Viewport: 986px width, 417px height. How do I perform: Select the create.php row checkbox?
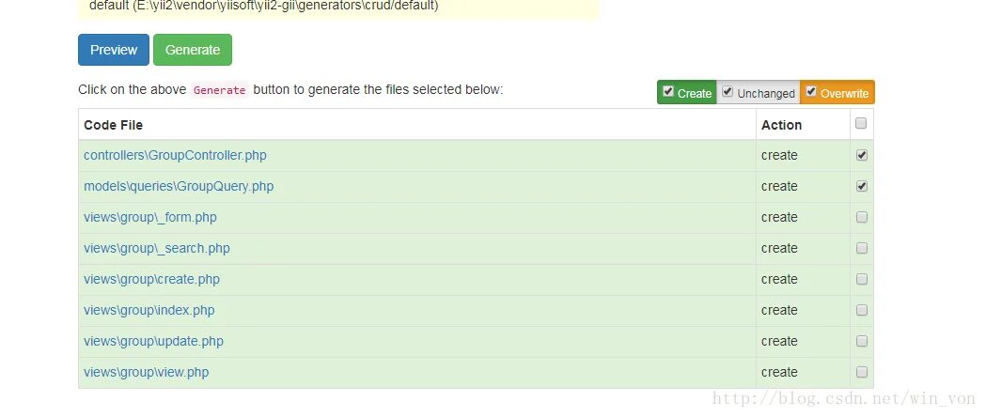[x=862, y=279]
